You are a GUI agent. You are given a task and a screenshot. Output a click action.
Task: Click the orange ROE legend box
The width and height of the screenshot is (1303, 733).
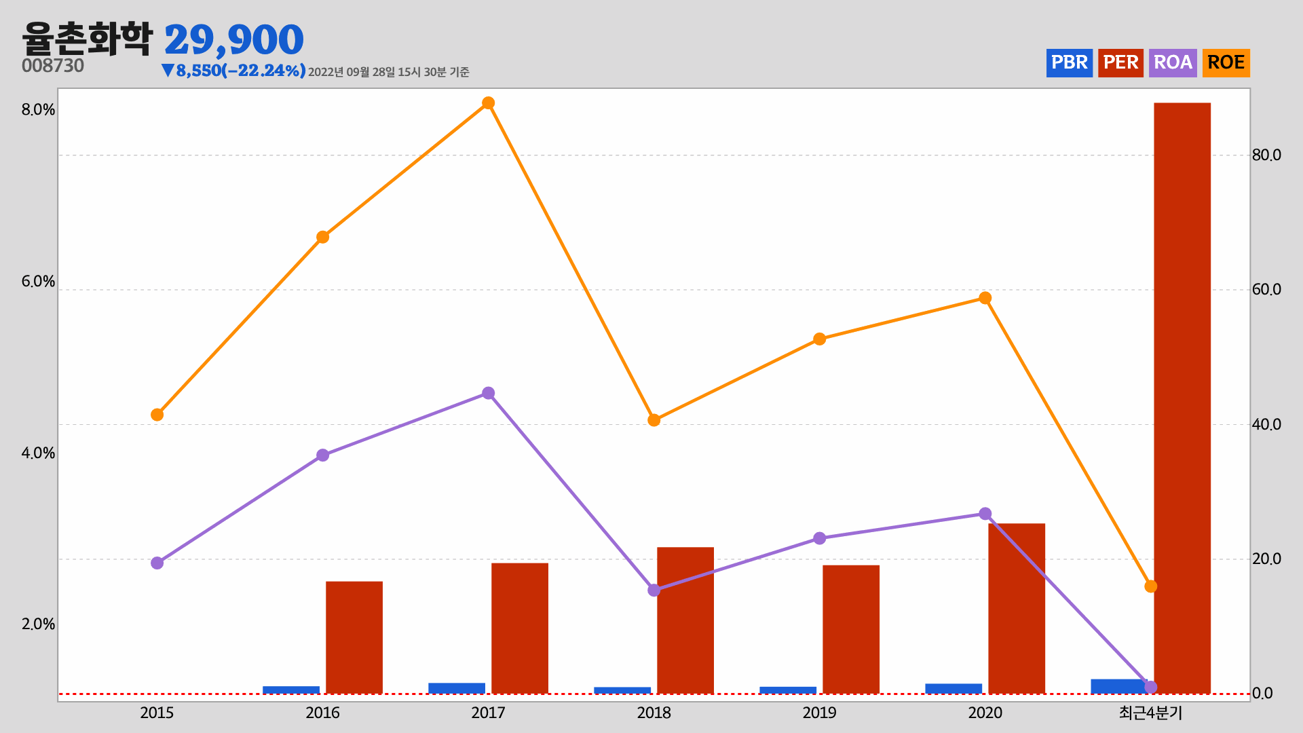point(1226,62)
